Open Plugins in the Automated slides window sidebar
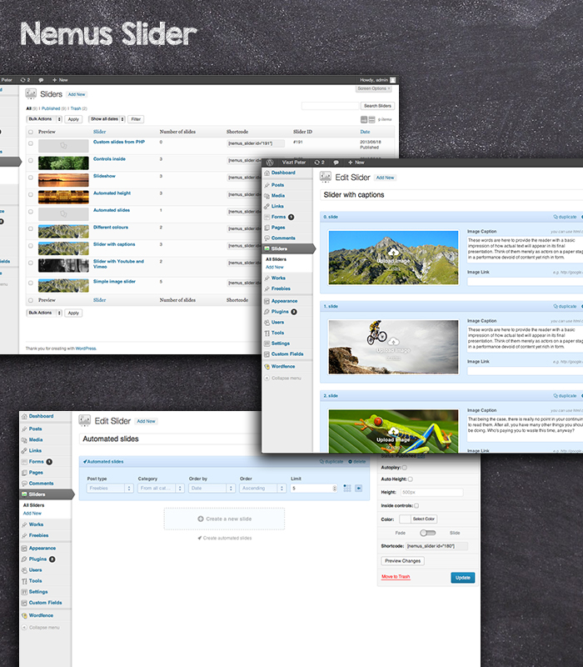583x667 pixels. 37,559
